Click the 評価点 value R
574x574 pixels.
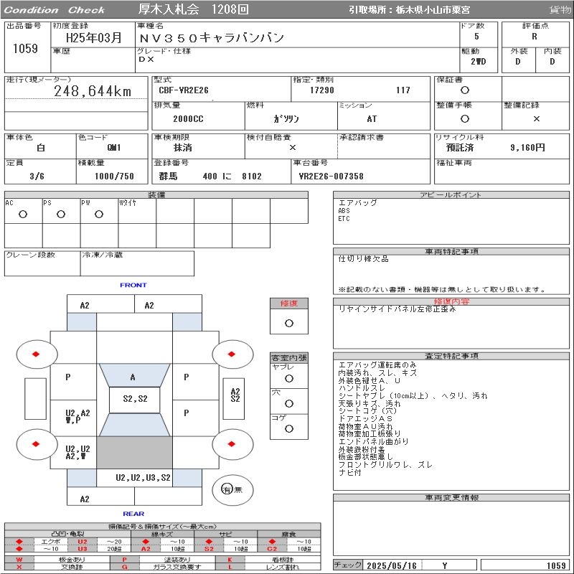tap(535, 37)
